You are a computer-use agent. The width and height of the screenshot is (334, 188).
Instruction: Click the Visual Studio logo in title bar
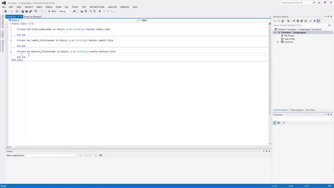[4, 3]
